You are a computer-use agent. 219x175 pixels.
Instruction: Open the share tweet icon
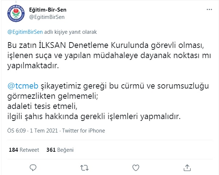pyautogui.click(x=188, y=167)
